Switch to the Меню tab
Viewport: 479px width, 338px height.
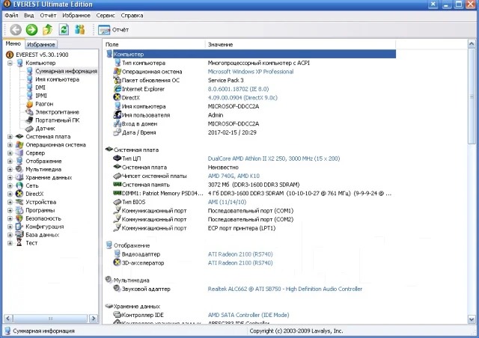[13, 43]
